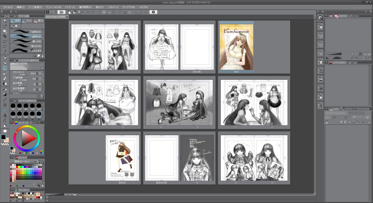Screen dimensions: 373x203
Task: Create a new file with New icon
Action: pyautogui.click(x=69, y=12)
